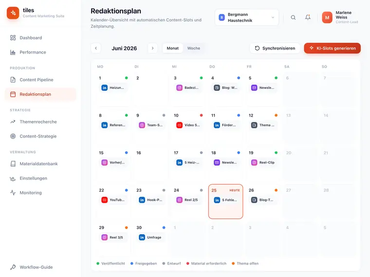The width and height of the screenshot is (370, 277).
Task: Open Materialdatenbank in sidebar
Action: point(40,164)
